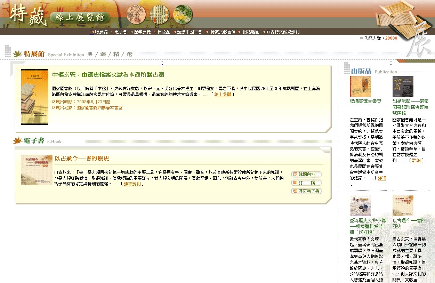This screenshot has height=283, width=435.
Task: Follow the 線上參觀 link
Action: pos(223,95)
